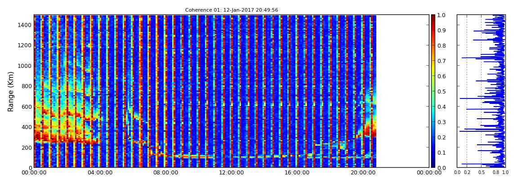Viewport: 517px width, 183px height.
Task: Click the colorbar's dark blue bottom near 0.0
Action: coord(433,165)
